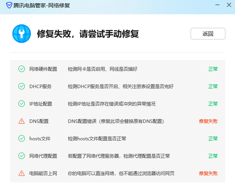Select the 电脑能否上网 label
Viewport: 235px width, 184px height.
43,174
